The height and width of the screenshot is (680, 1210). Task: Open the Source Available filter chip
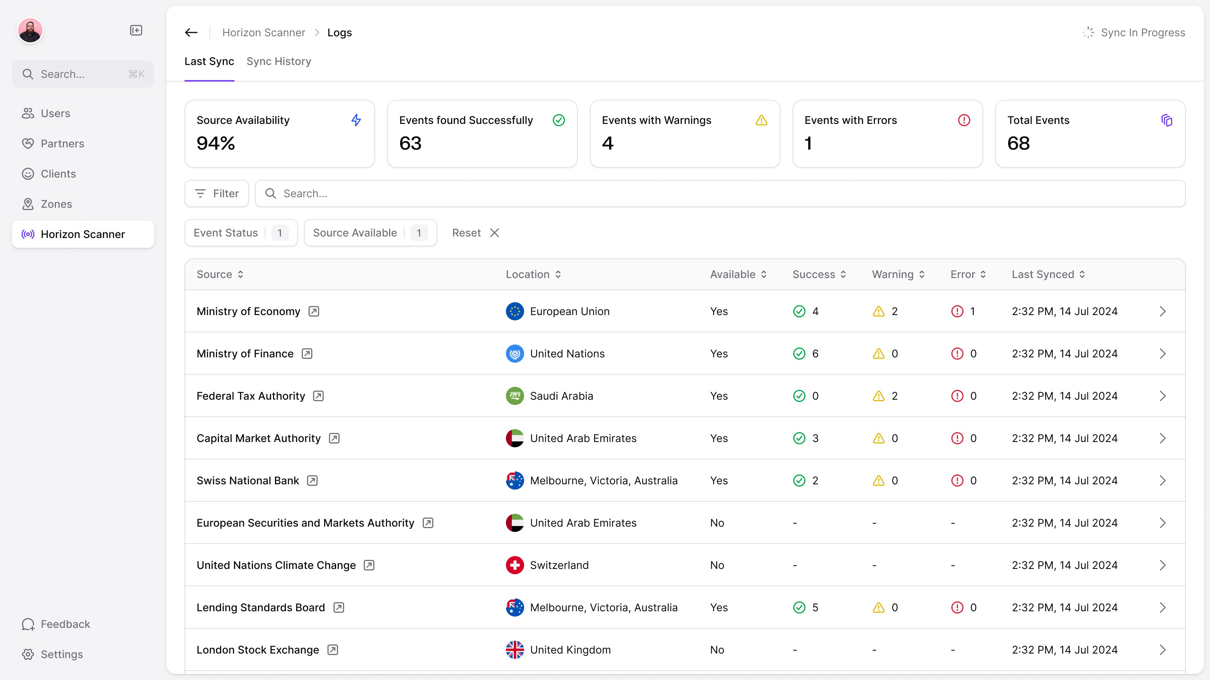click(370, 233)
